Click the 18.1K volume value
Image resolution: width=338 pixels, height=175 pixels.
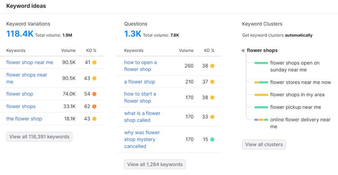(70, 119)
